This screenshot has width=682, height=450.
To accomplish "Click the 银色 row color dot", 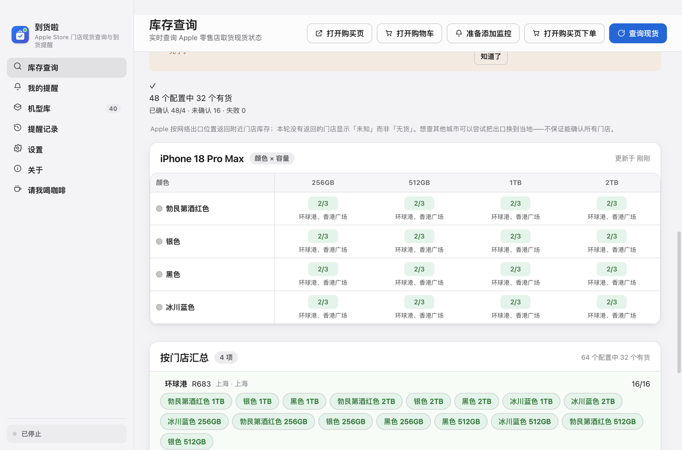I will (159, 241).
